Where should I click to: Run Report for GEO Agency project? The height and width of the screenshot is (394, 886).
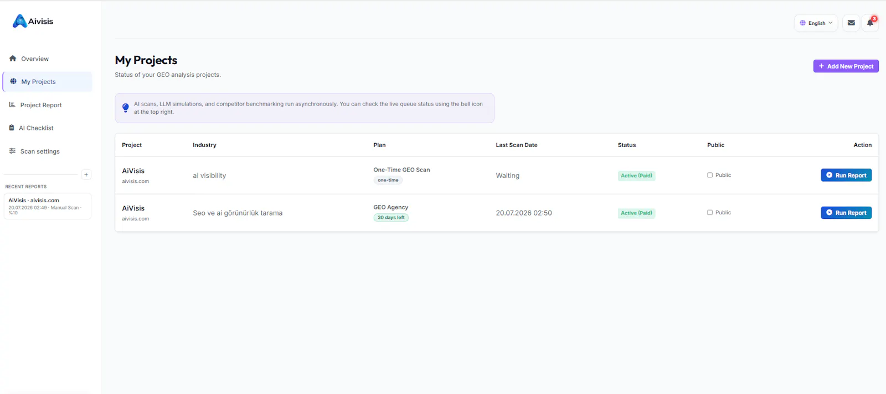846,213
